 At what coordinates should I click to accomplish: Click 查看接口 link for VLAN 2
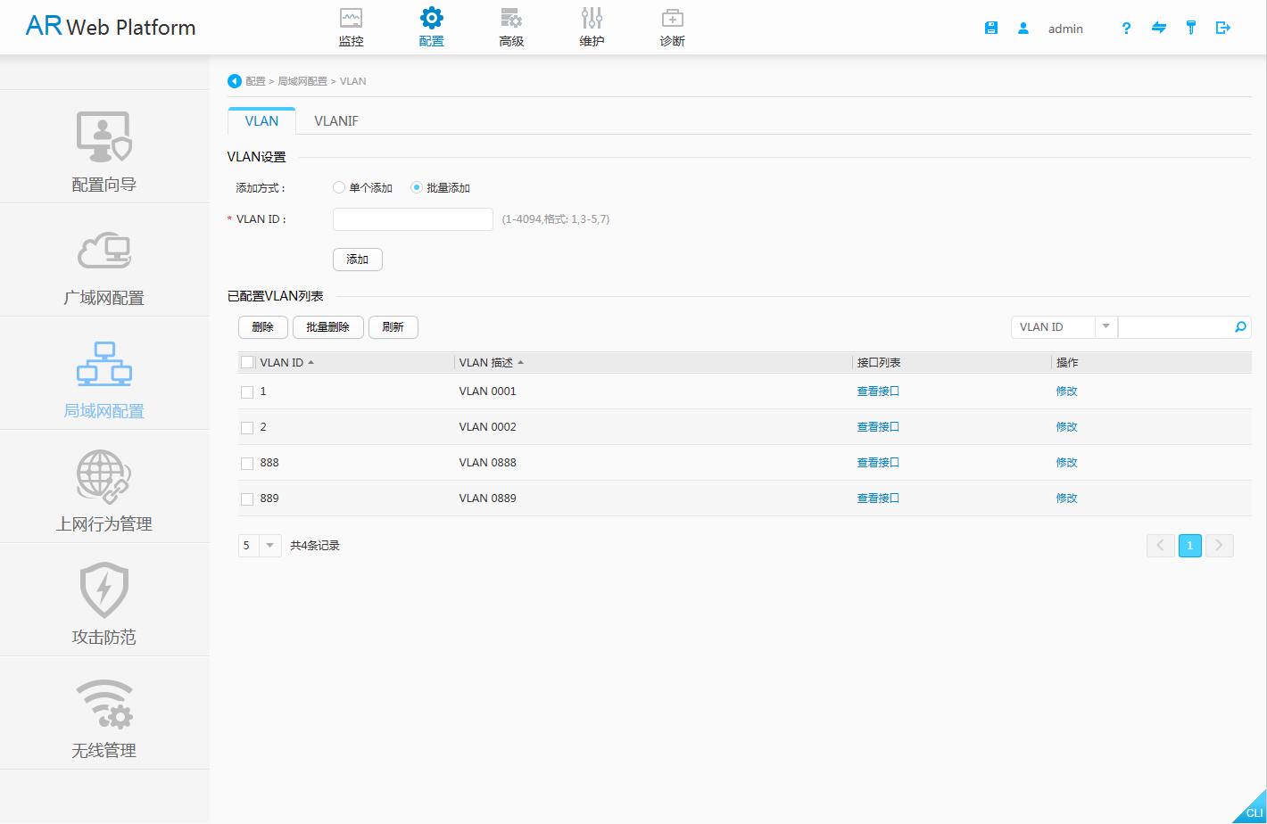tap(878, 427)
